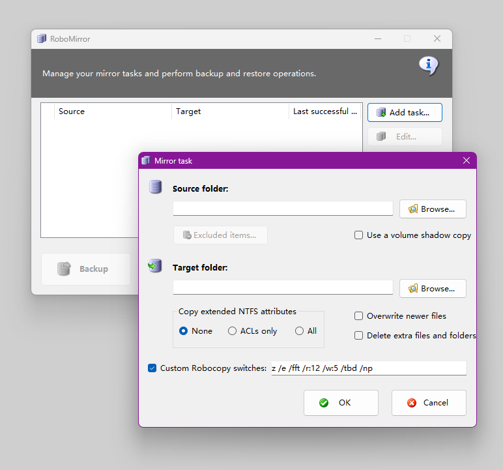
Task: Select All NTFS attributes radio option
Action: 299,331
